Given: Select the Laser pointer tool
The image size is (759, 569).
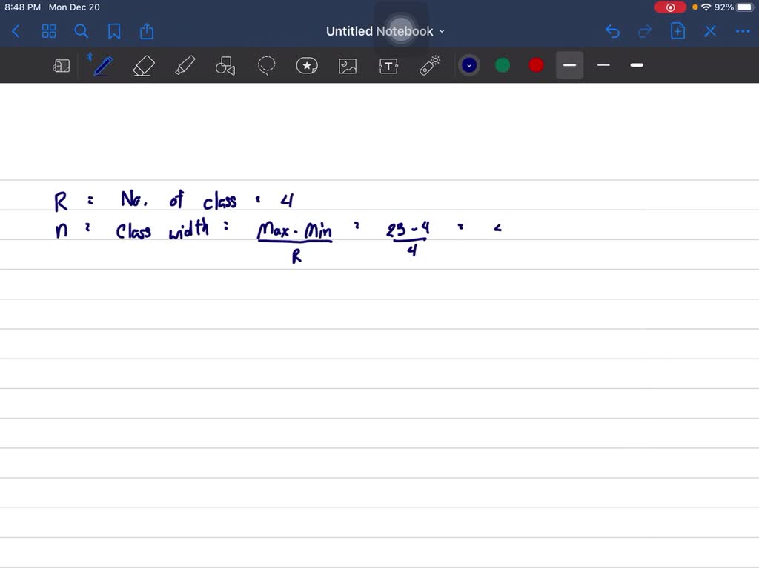Looking at the screenshot, I should click(429, 65).
